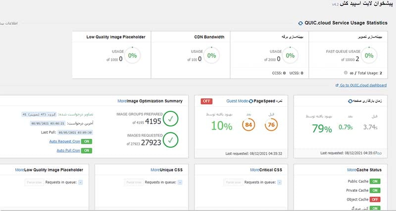Open More link for Cache Status
Image resolution: width=396 pixels, height=211 pixels.
(x=351, y=170)
